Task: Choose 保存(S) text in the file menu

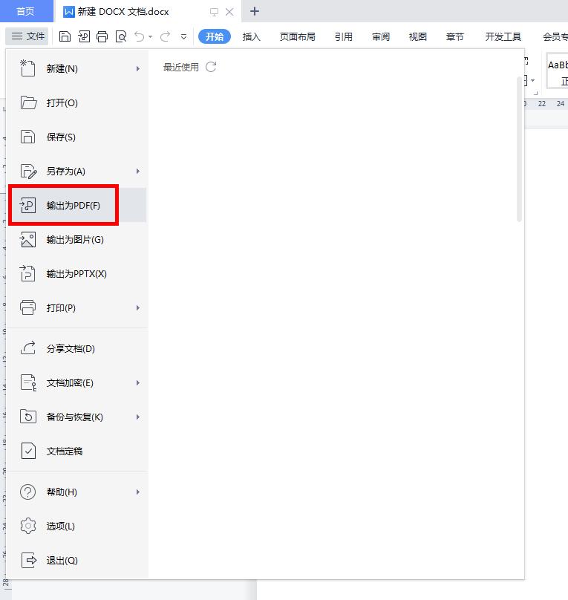Action: coord(61,137)
